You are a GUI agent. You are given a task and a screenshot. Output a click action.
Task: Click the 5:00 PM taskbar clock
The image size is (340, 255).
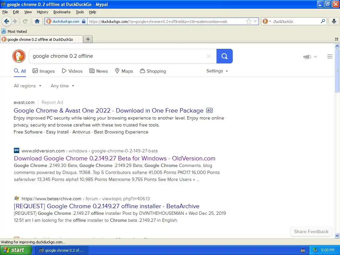[x=328, y=250]
